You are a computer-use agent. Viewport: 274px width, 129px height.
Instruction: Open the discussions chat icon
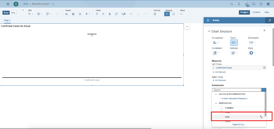pyautogui.click(x=254, y=4)
